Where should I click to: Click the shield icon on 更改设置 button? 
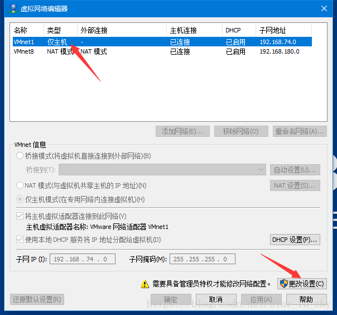(283, 284)
